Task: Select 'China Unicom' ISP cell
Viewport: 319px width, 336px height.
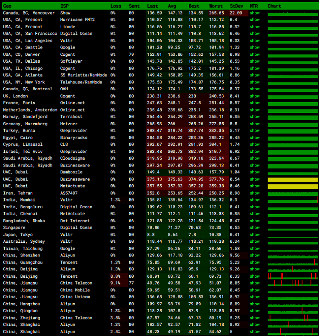Action: click(75, 297)
